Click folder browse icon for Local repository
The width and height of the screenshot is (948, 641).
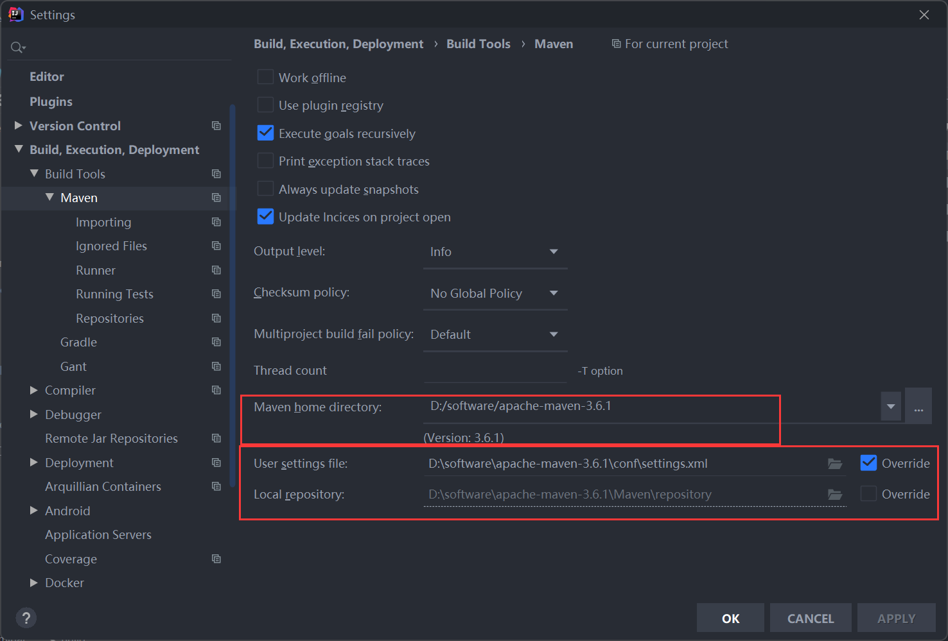835,494
